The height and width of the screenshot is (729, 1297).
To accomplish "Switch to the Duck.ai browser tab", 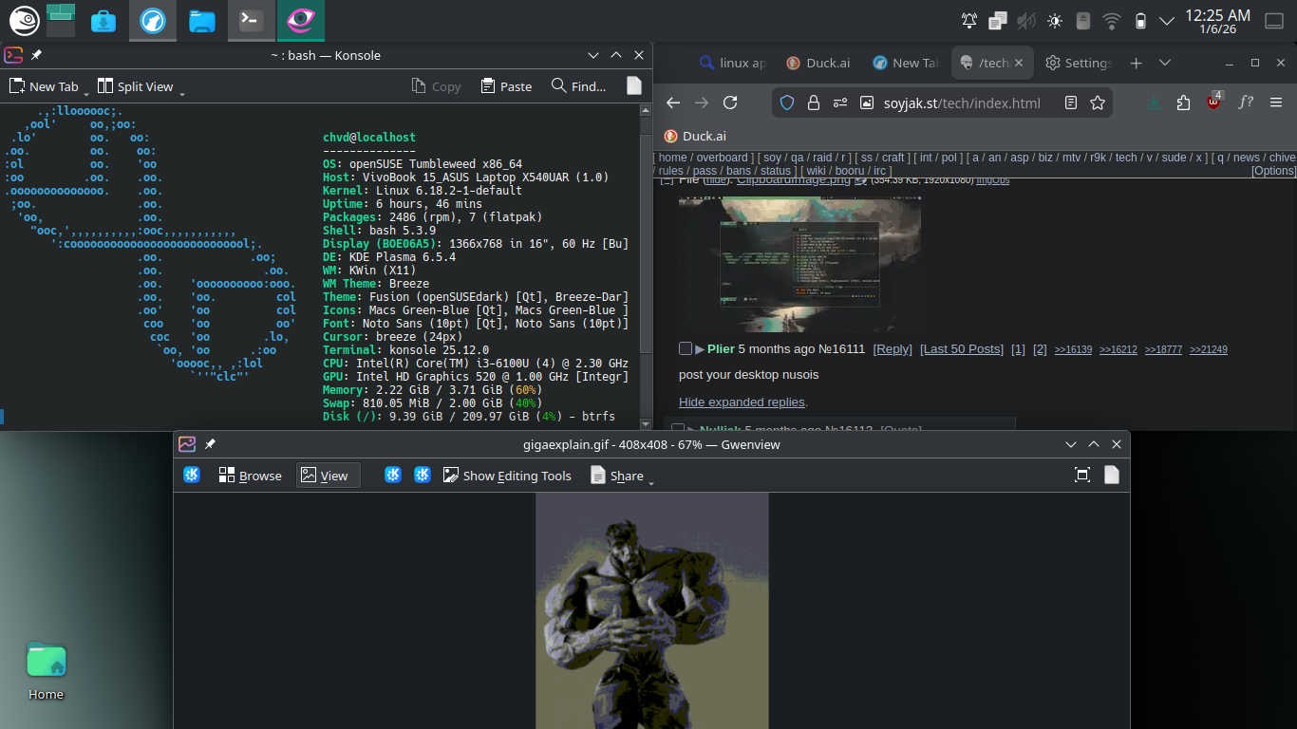I will coord(818,63).
